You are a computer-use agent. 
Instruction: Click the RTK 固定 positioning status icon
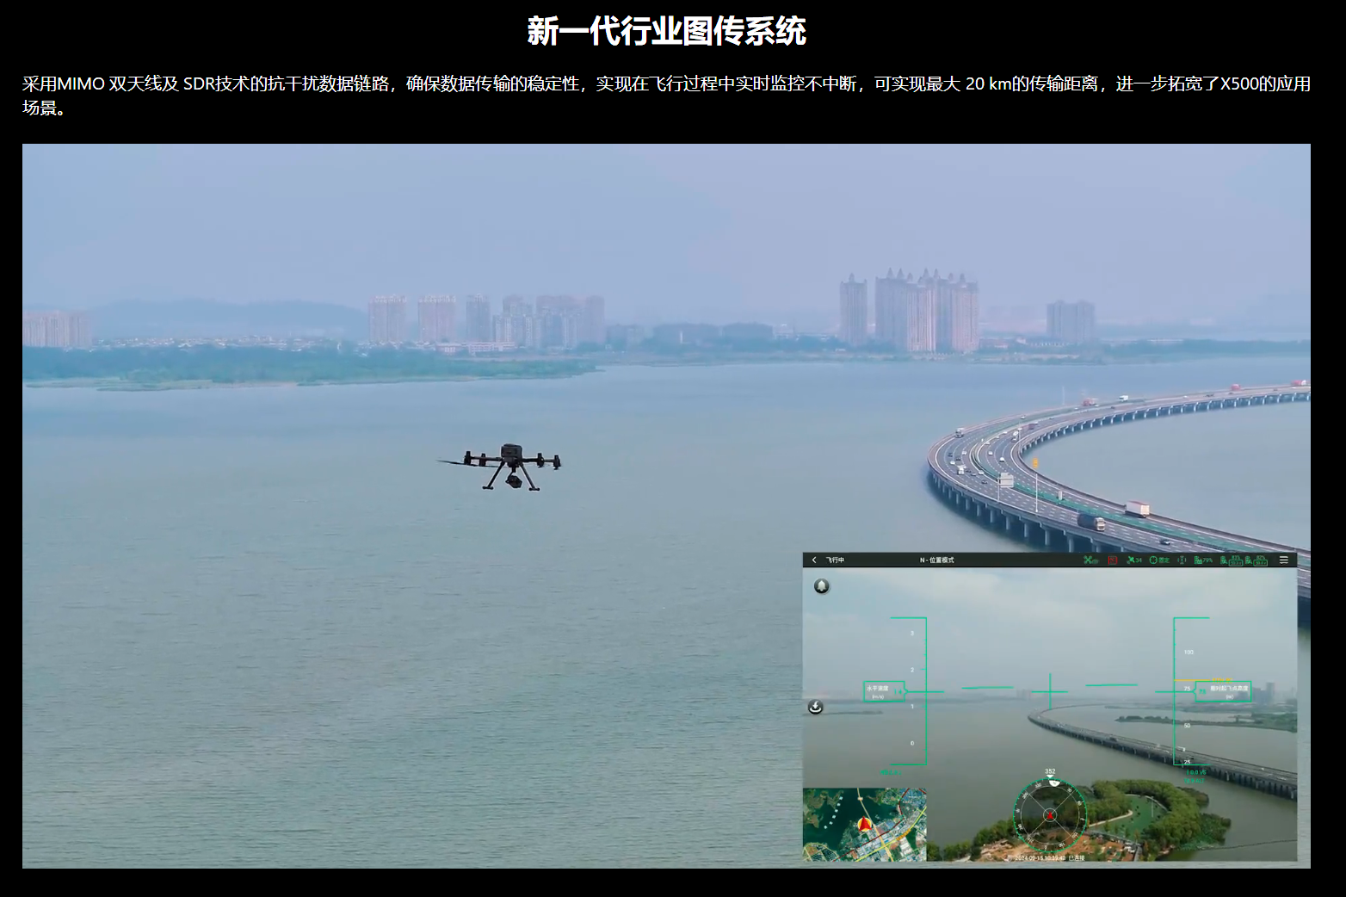tap(1159, 560)
